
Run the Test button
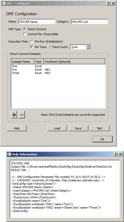(100, 128)
